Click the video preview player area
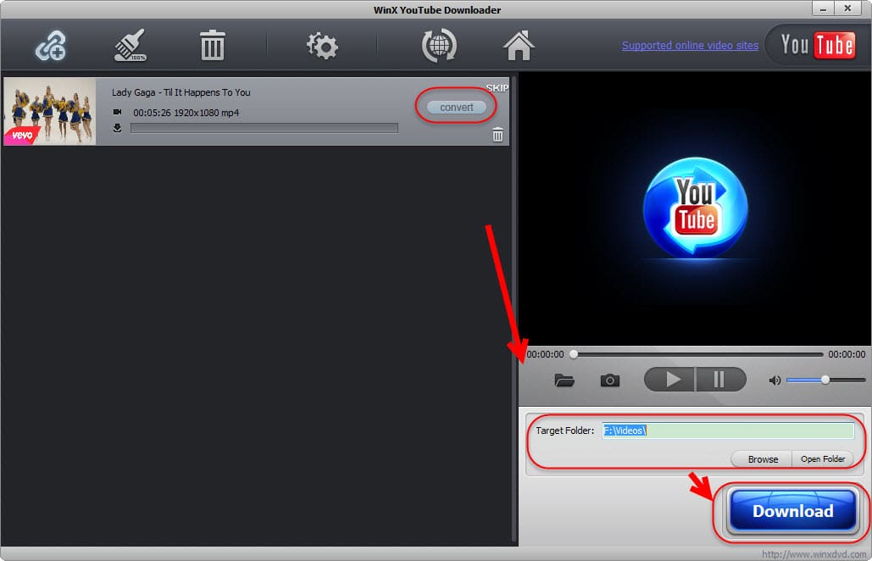 pyautogui.click(x=695, y=208)
